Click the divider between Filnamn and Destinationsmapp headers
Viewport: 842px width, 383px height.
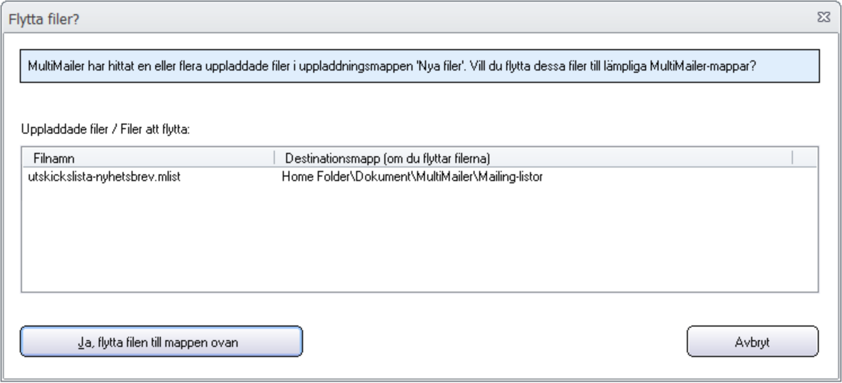274,157
